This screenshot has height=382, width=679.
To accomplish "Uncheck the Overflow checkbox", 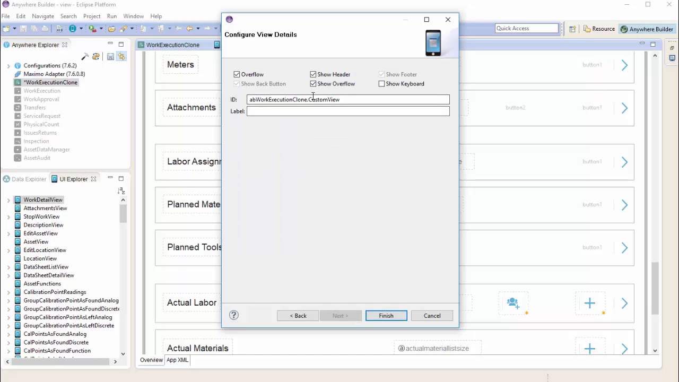I will tap(237, 74).
